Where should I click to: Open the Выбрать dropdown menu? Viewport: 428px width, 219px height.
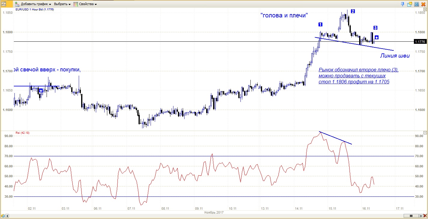click(x=62, y=4)
